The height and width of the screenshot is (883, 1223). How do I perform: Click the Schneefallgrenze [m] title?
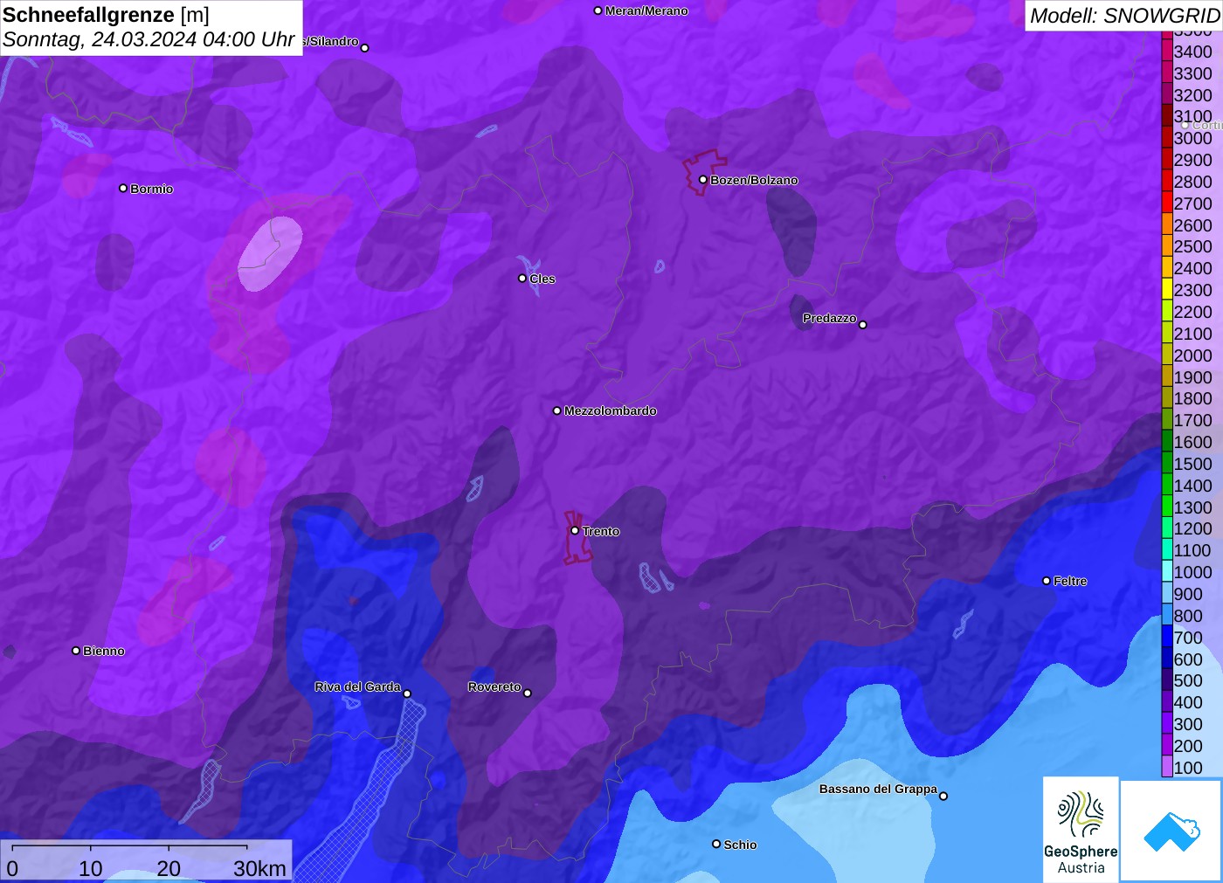coord(106,15)
